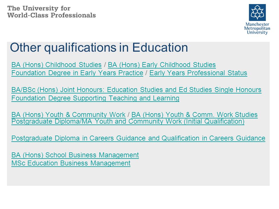Open Postgraduate Diploma in Careers Guidance link
279x209 pixels.
(x=138, y=138)
